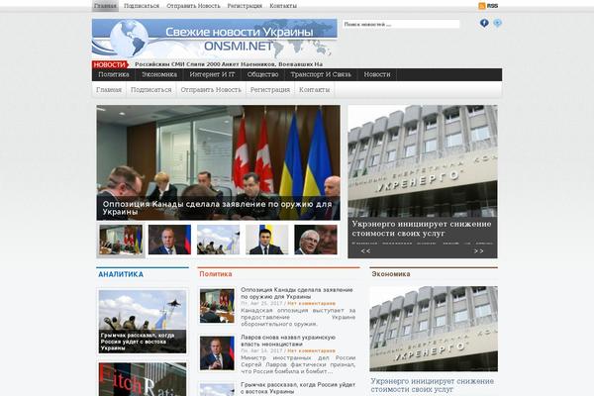Click Отправить Новость in the white secondary menu
This screenshot has height=396, width=594.
(x=211, y=90)
